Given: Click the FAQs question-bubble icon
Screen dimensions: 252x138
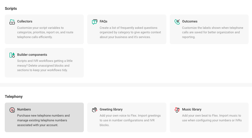Looking at the screenshot, I should click(94, 22).
